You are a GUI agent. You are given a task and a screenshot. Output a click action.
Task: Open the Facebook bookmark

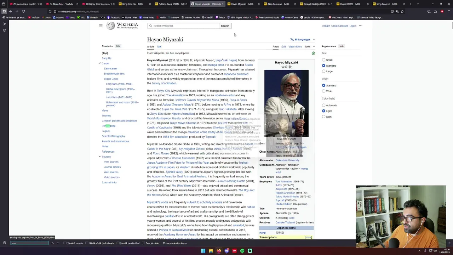113,17
